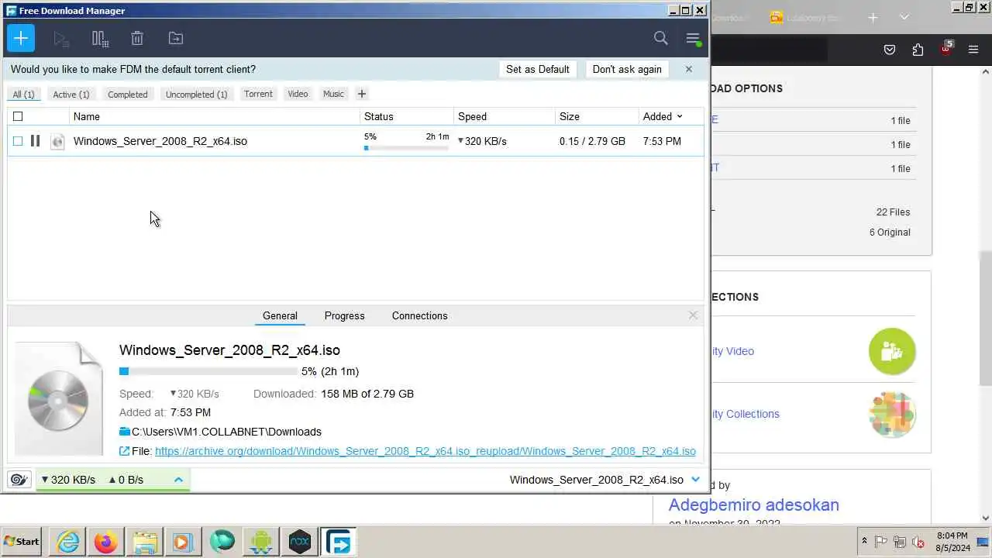Open the list all tabs dropdown in Firefox

pyautogui.click(x=904, y=17)
